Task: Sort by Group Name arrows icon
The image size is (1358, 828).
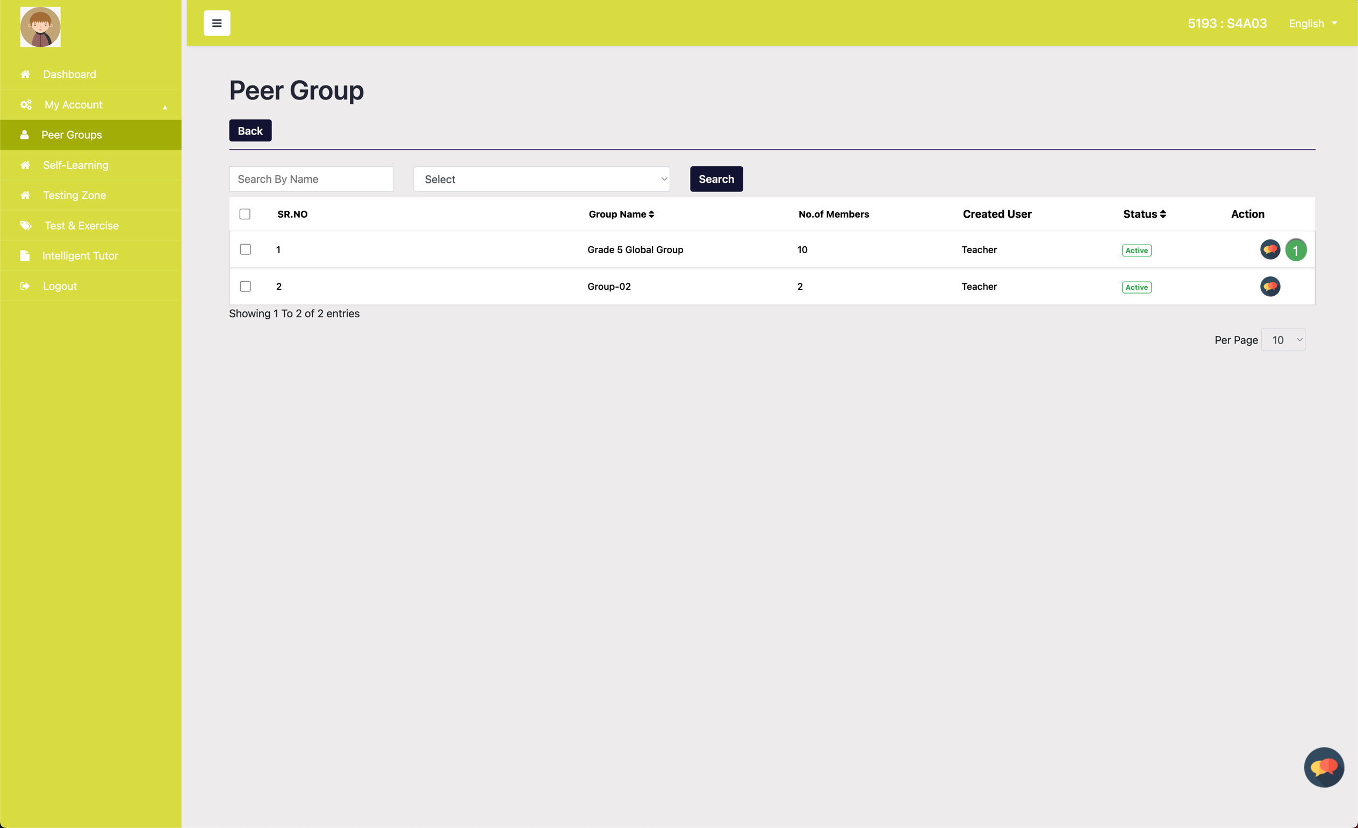Action: click(651, 215)
